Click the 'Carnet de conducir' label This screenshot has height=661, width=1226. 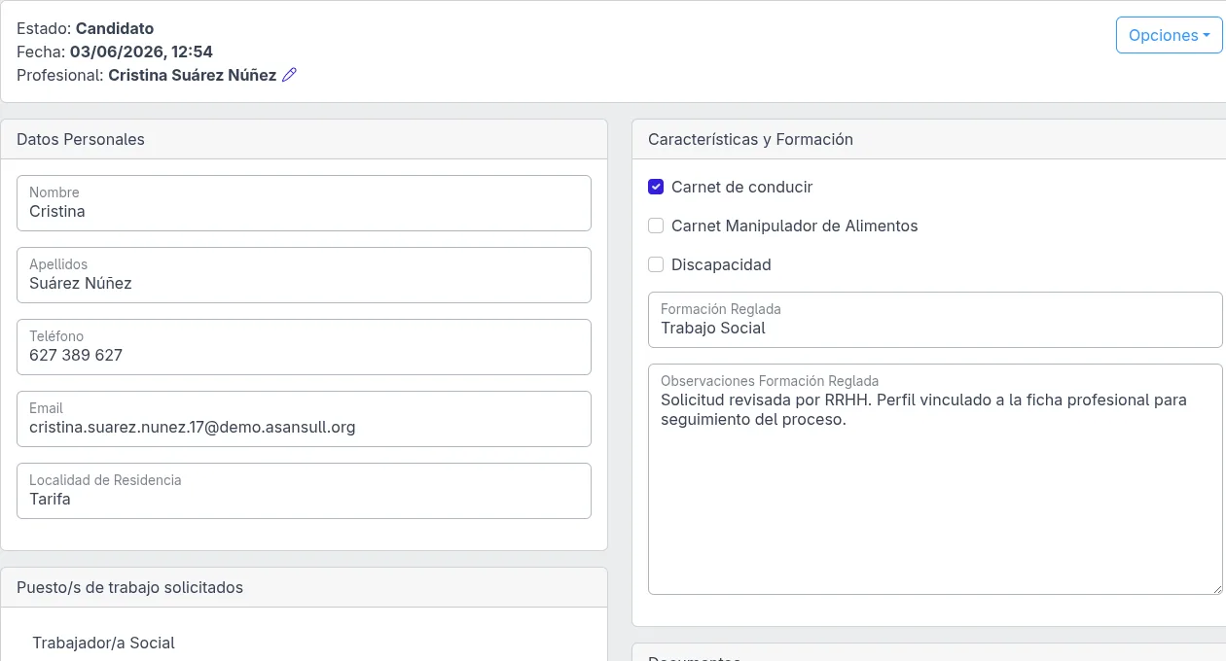(741, 187)
